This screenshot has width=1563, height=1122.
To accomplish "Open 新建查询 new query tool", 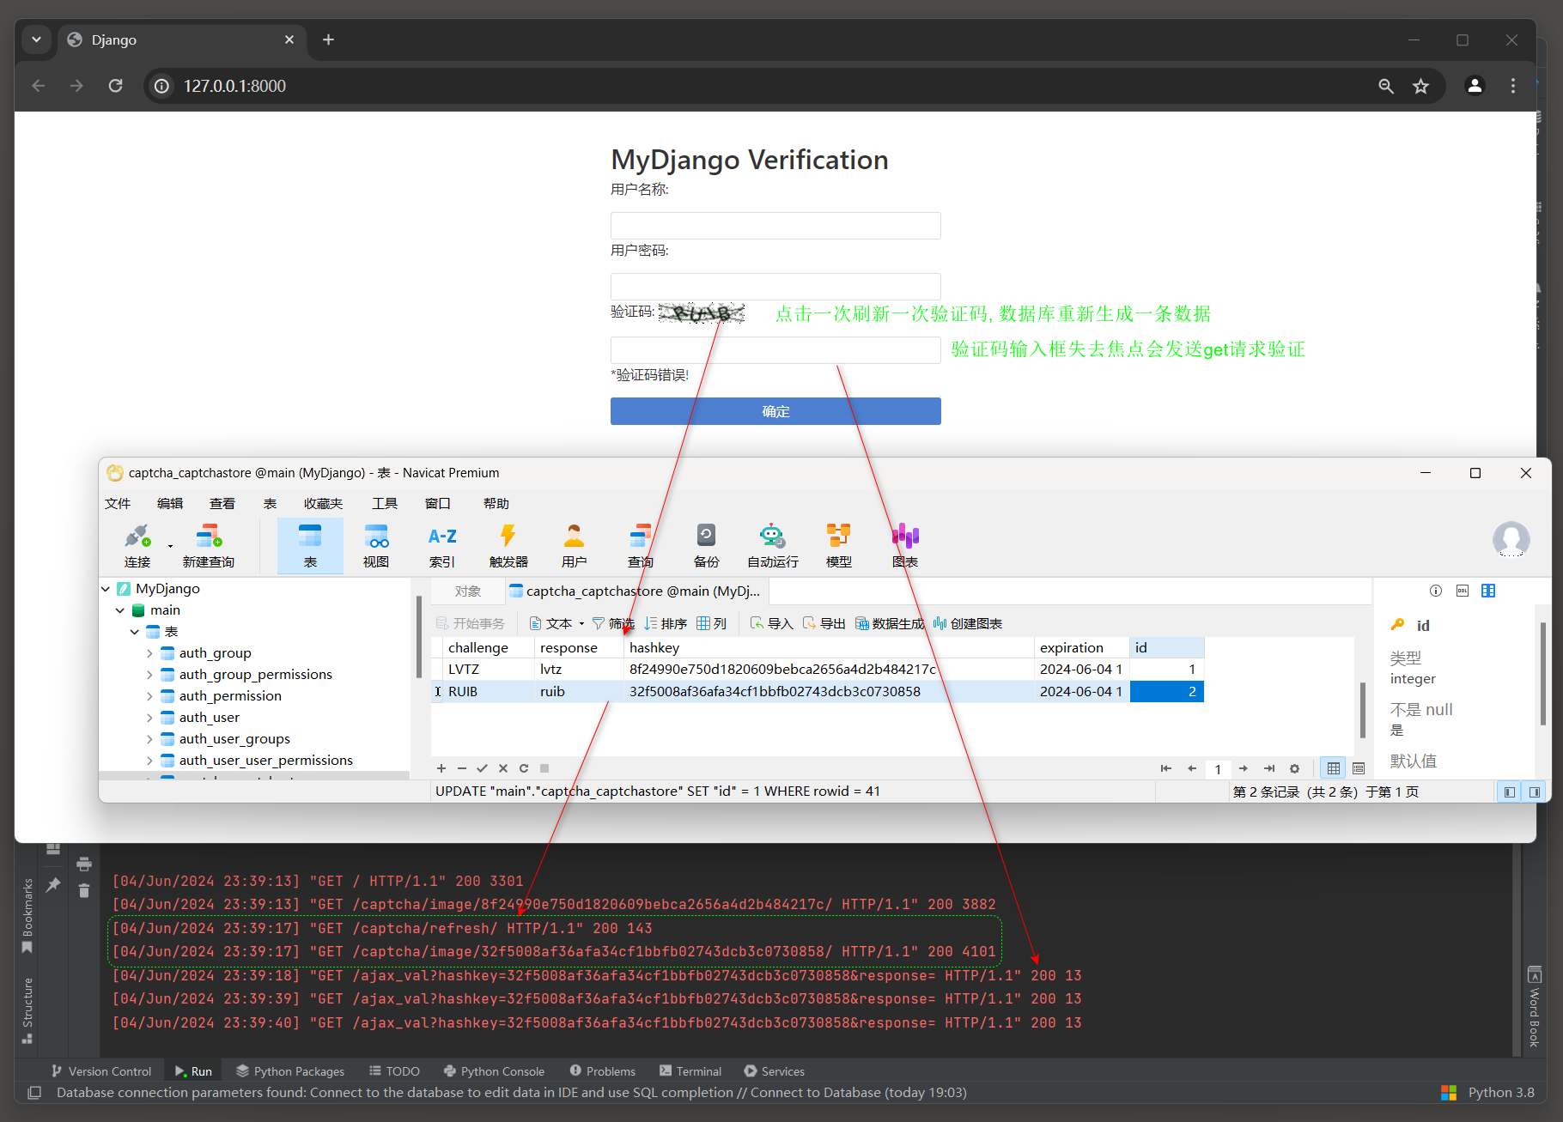I will (208, 545).
